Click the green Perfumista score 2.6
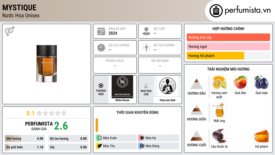The image size is (275, 155). [61, 126]
